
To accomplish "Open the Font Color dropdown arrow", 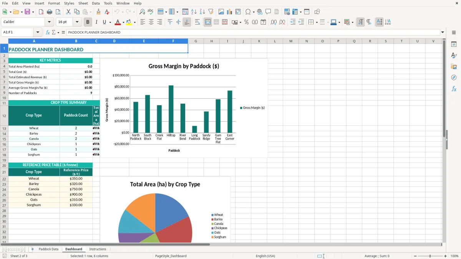I will (x=123, y=22).
